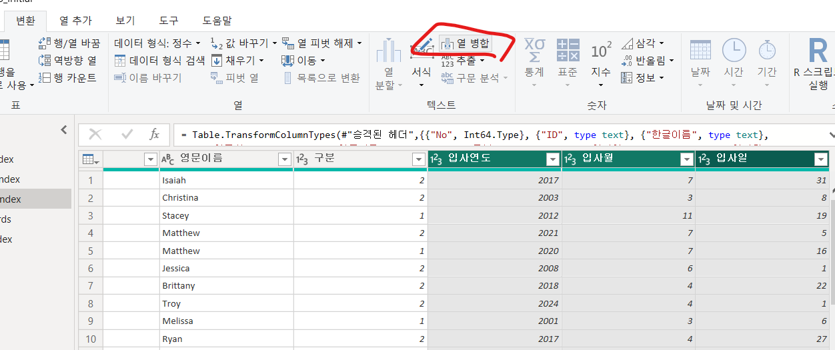Select the 통계 statistics sigma icon

(x=534, y=50)
